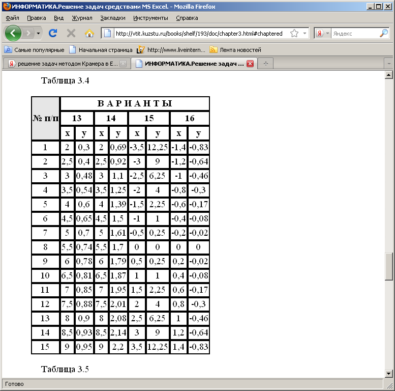Stop loading with the X toolbar icon
This screenshot has height=391, width=395.
(x=71, y=33)
